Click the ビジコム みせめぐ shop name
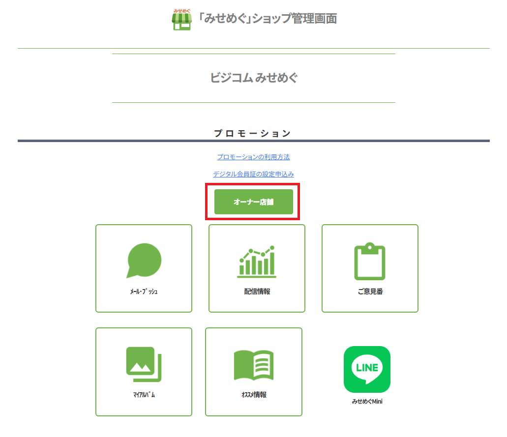Viewport: 507px width, 437px height. pos(254,78)
